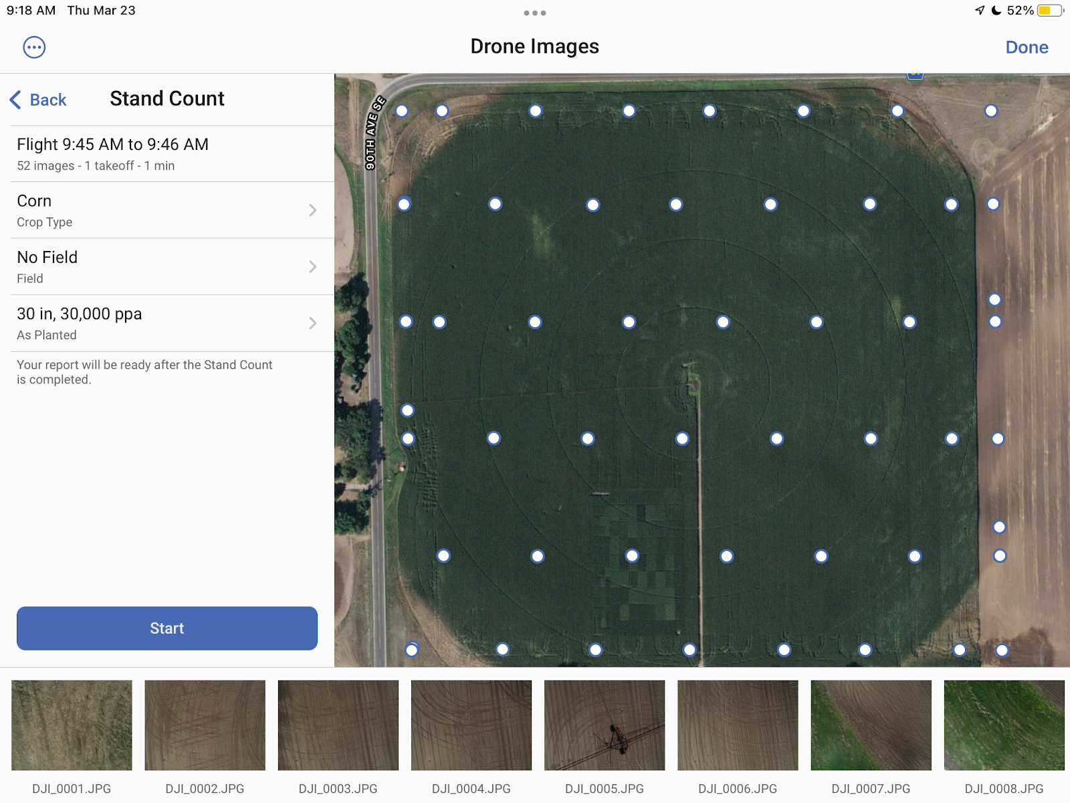Open the more options ellipsis menu
The image size is (1070, 803).
point(34,48)
